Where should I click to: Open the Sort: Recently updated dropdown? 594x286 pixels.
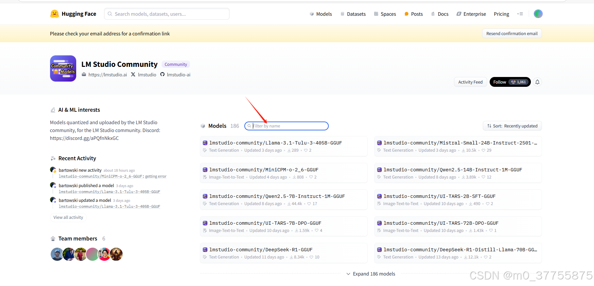[x=512, y=126]
